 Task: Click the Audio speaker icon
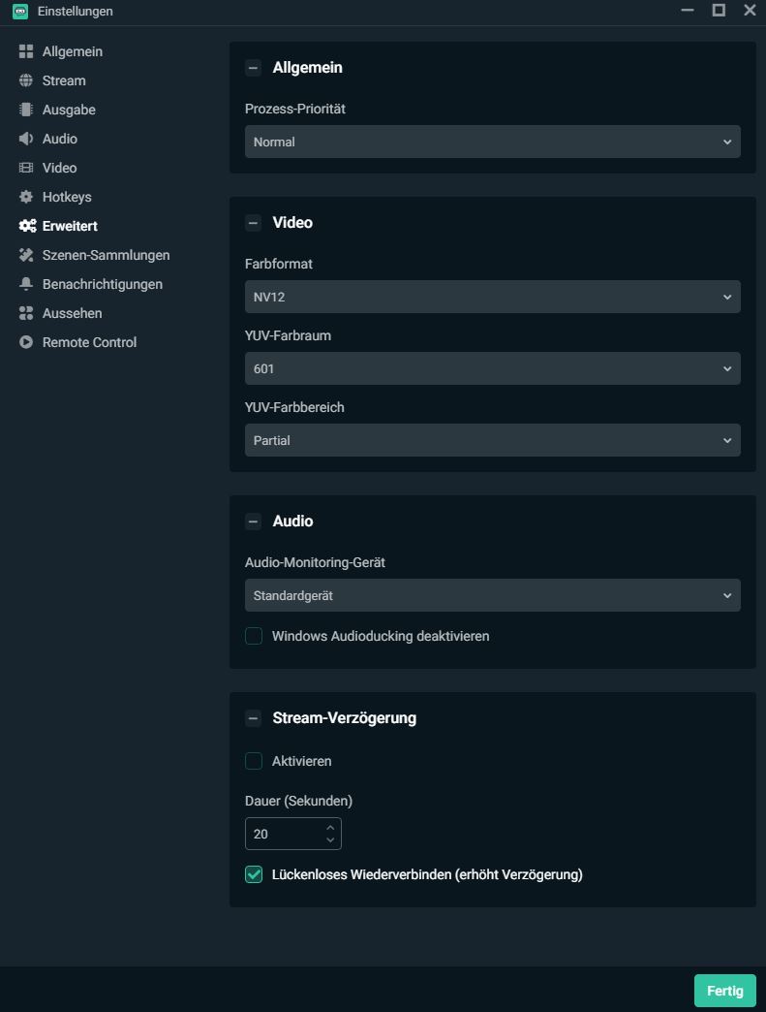(x=26, y=139)
